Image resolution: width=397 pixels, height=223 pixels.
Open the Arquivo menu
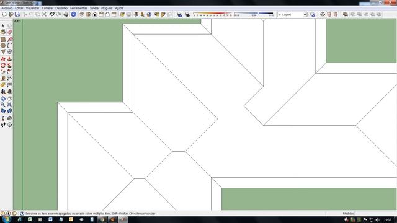pyautogui.click(x=7, y=8)
